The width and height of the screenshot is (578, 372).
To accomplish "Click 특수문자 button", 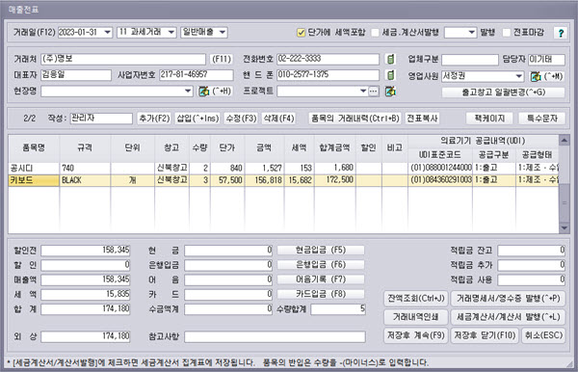I will click(541, 119).
